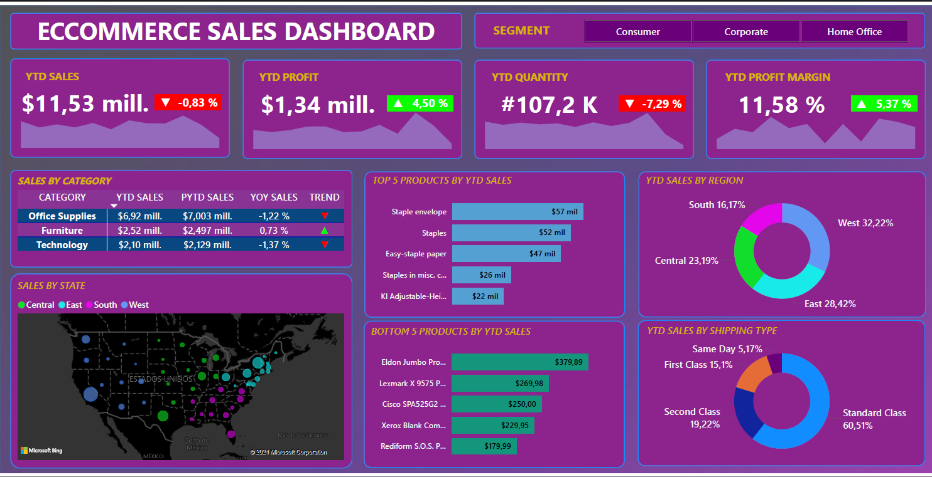The image size is (932, 477).
Task: Select the Staples $52 mil bar
Action: (511, 233)
